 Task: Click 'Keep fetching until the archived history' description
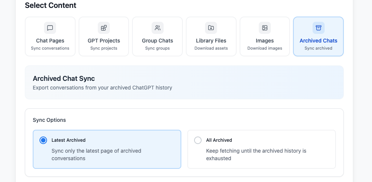[x=256, y=155]
